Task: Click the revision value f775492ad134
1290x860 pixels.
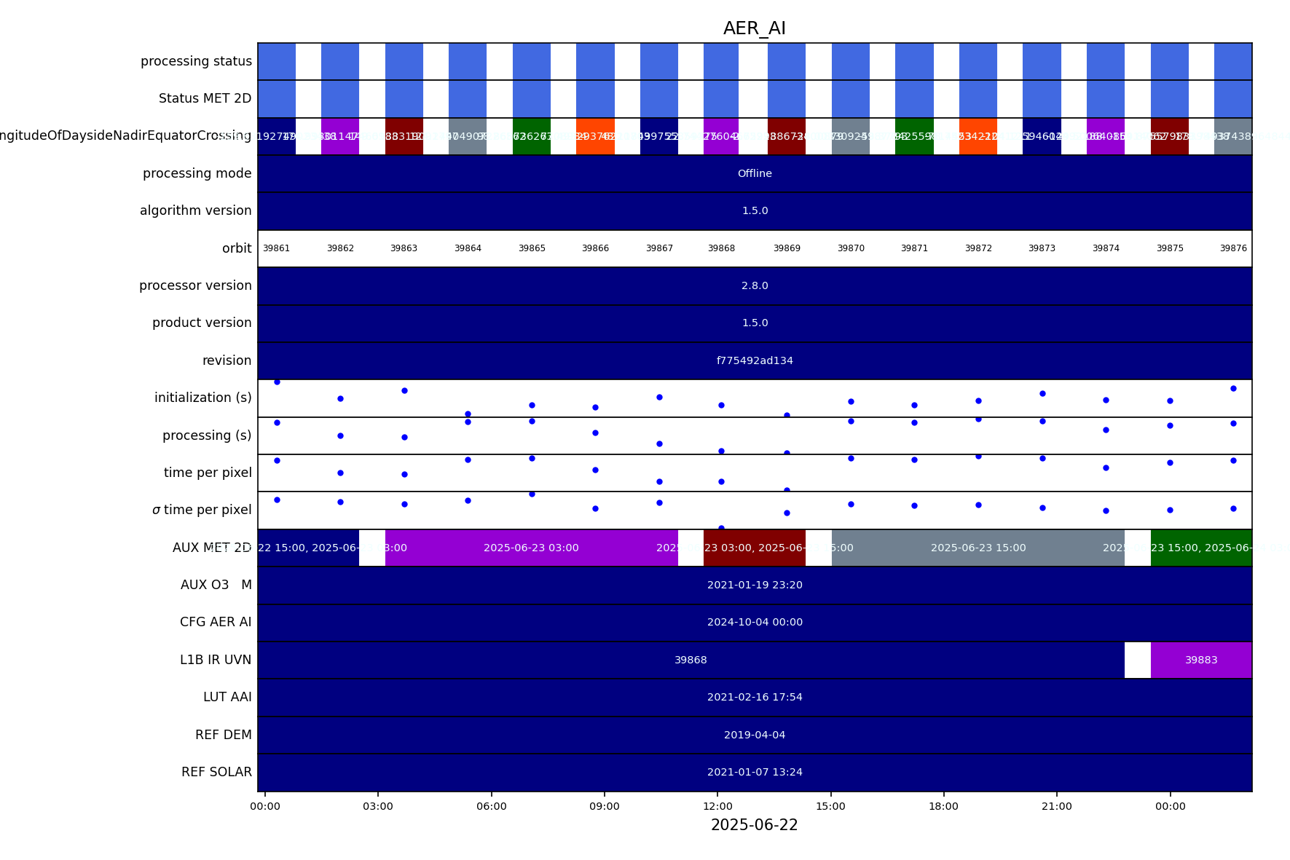Action: (x=754, y=360)
